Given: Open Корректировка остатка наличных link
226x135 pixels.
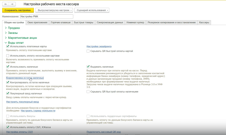Looking at the screenshot, I should tap(25, 78).
